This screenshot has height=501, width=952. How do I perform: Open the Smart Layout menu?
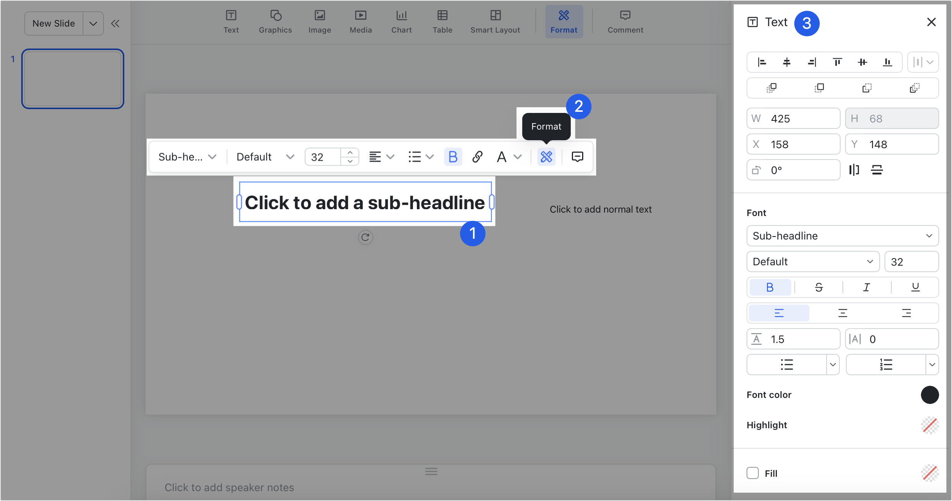[x=495, y=22]
